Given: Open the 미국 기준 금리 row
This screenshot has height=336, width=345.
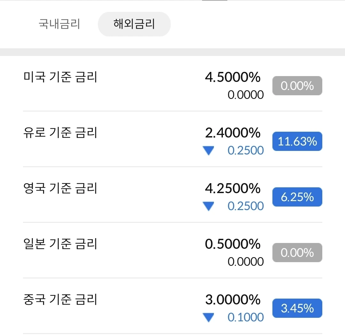Looking at the screenshot, I should click(x=60, y=77).
